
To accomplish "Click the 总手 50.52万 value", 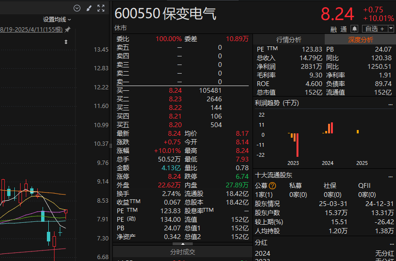I will click(x=169, y=159).
